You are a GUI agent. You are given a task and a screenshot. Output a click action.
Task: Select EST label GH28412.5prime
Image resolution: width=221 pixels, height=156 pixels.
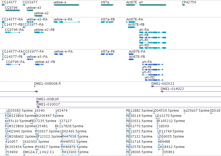[x=171, y=147]
